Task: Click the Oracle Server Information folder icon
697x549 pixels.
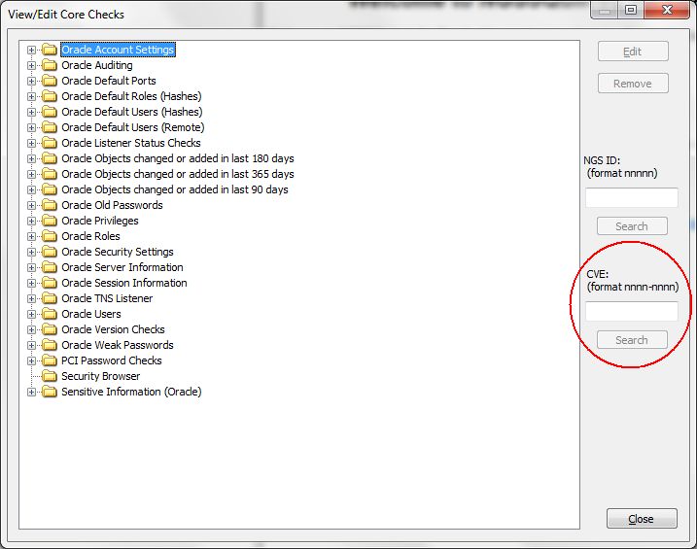Action: pyautogui.click(x=50, y=267)
